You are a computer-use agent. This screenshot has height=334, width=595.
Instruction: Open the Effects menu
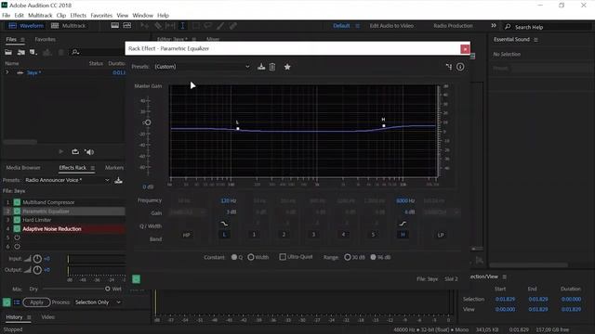tap(78, 15)
